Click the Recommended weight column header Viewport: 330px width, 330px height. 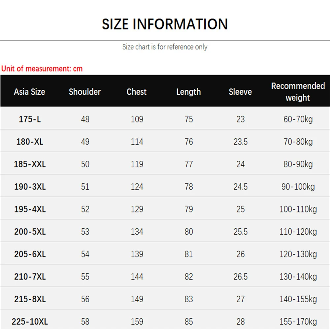tap(298, 92)
